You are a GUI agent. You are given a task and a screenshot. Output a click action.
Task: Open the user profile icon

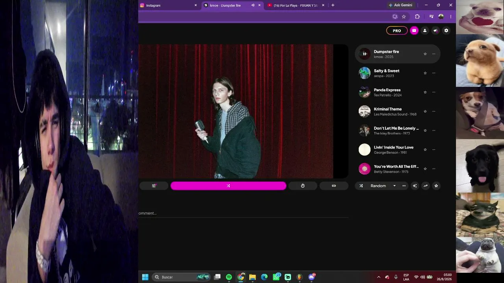(424, 31)
